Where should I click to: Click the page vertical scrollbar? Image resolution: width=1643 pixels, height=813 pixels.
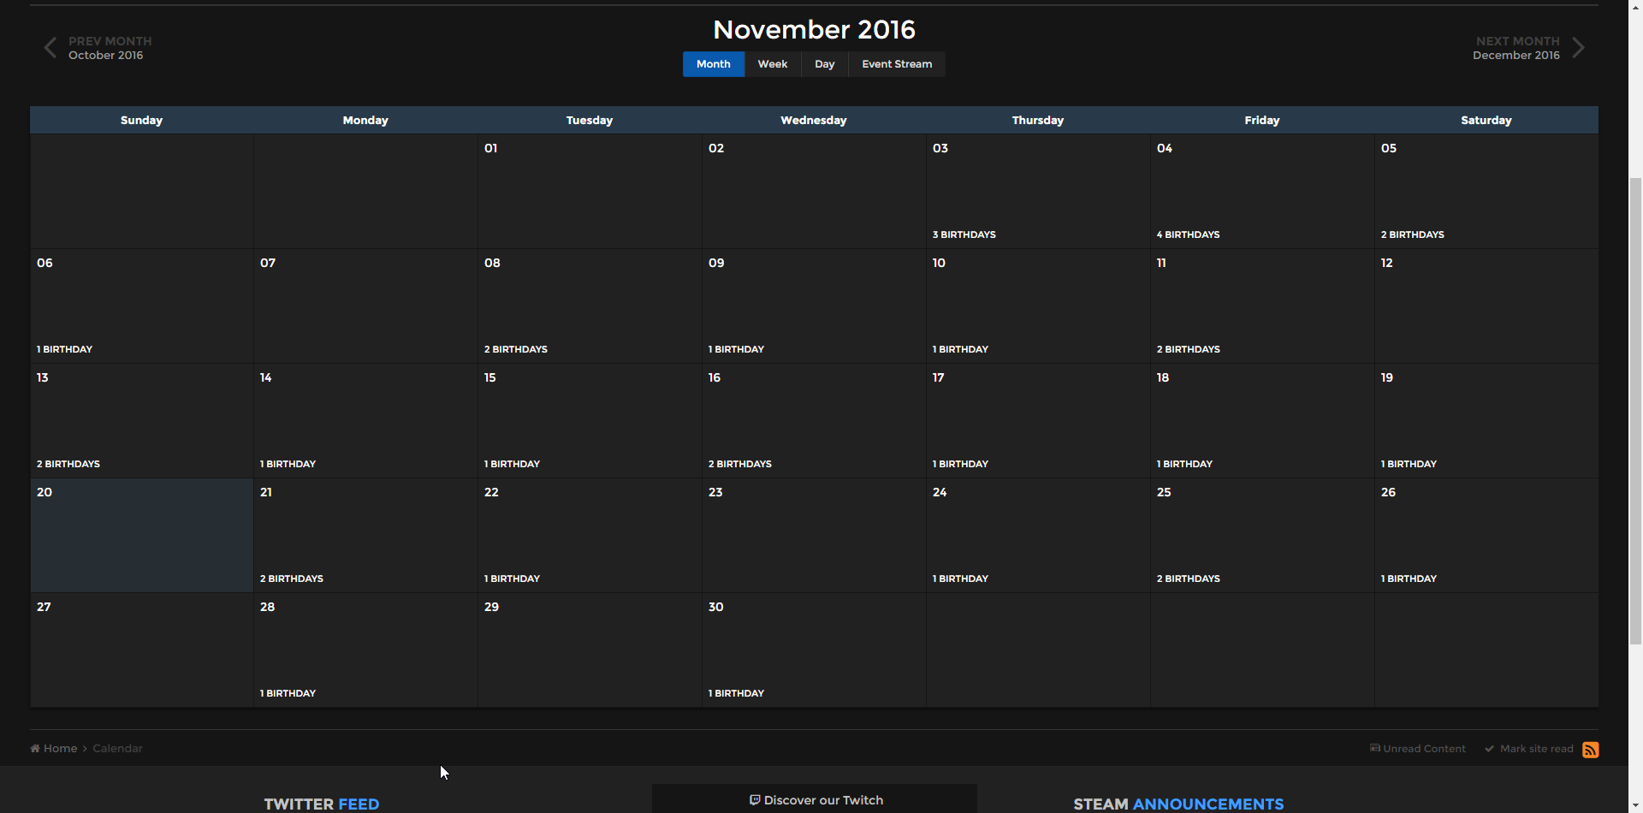1634,411
